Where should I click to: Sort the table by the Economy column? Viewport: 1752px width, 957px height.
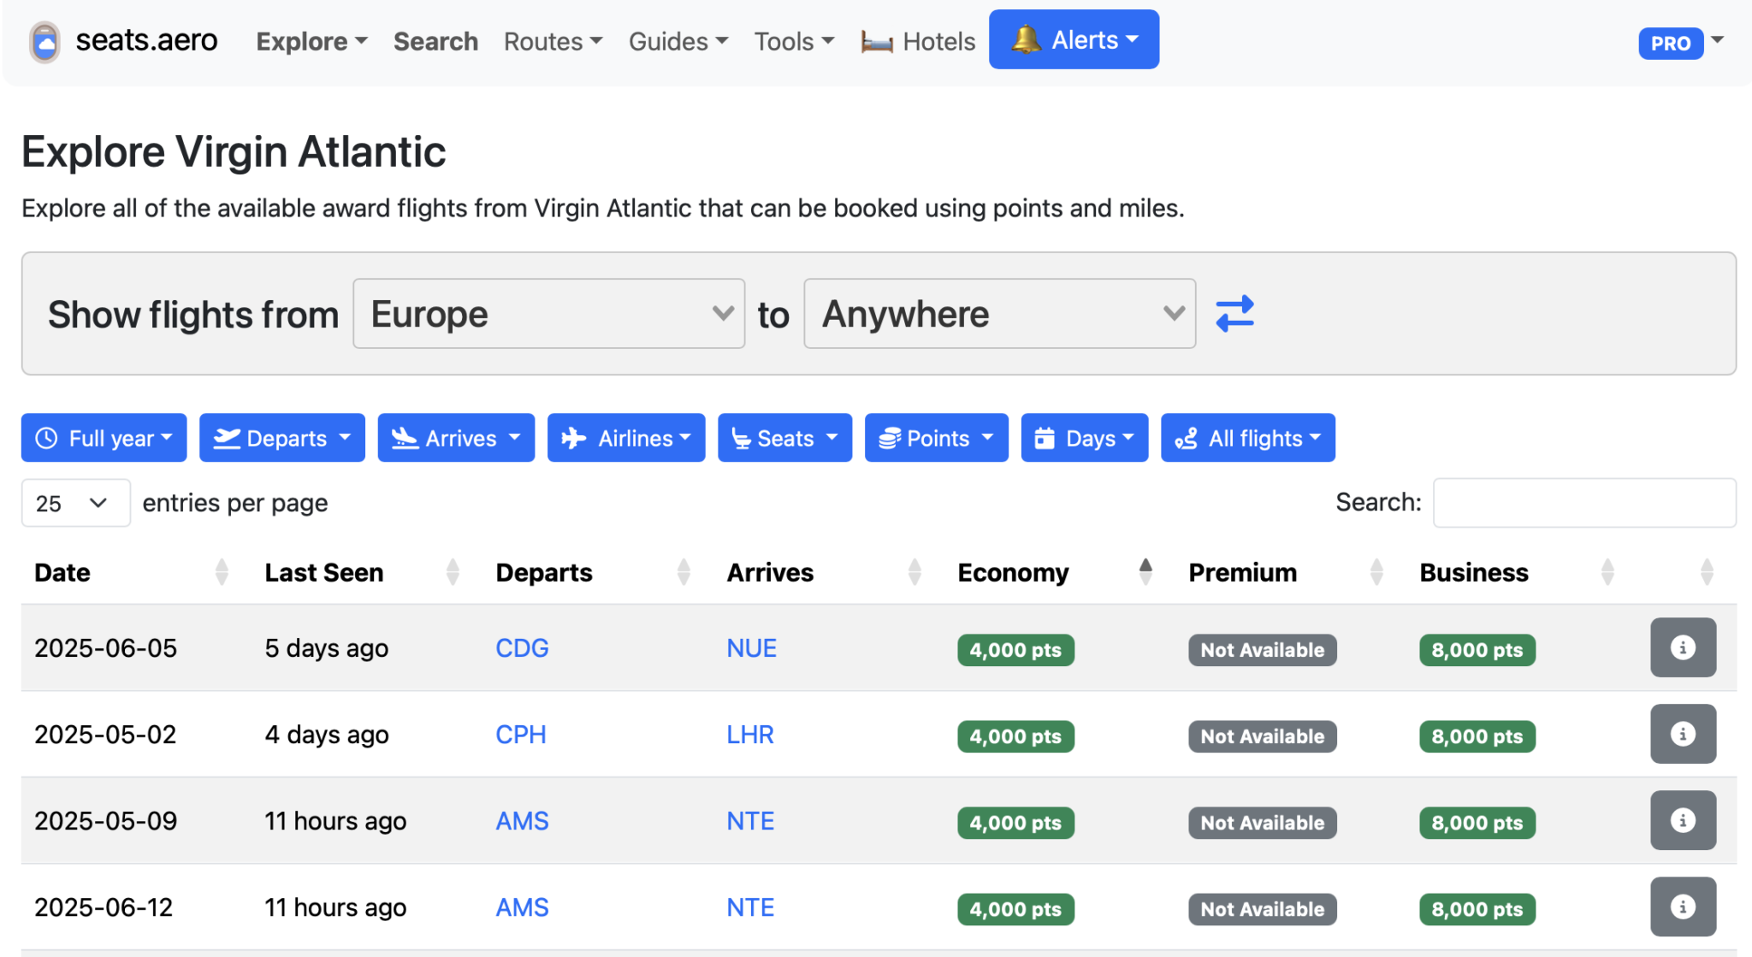tap(1013, 572)
